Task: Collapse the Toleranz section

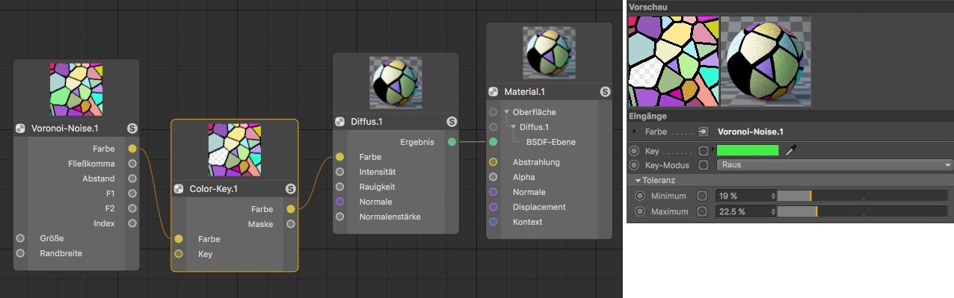Action: pyautogui.click(x=638, y=181)
